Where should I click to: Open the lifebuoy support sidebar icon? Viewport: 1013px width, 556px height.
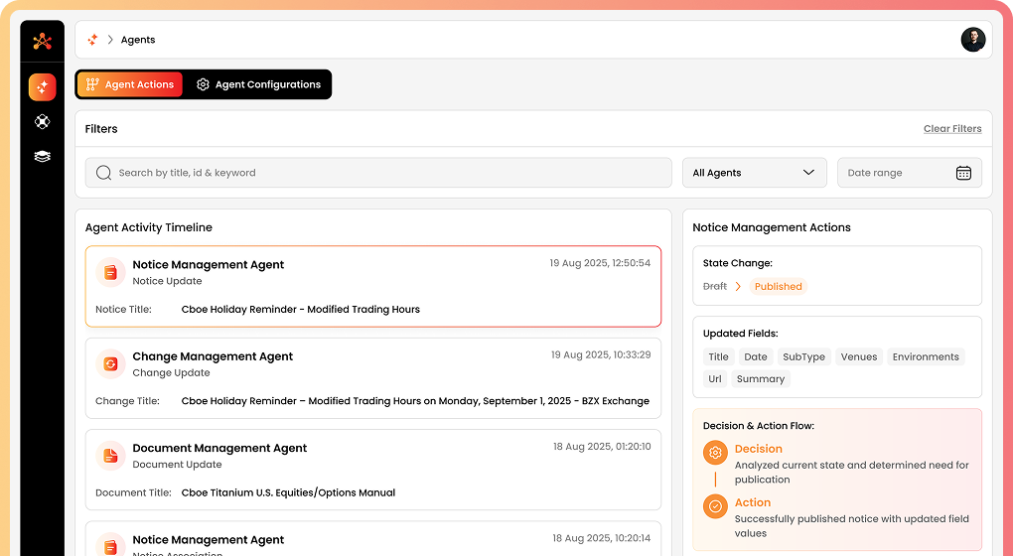[x=42, y=122]
